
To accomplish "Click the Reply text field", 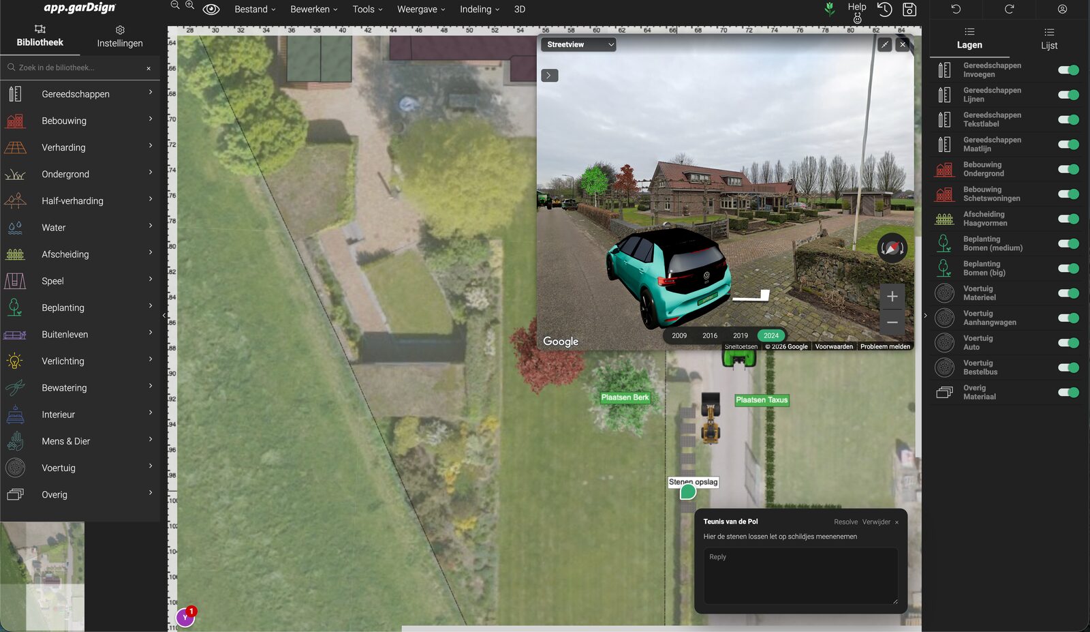I will [800, 576].
